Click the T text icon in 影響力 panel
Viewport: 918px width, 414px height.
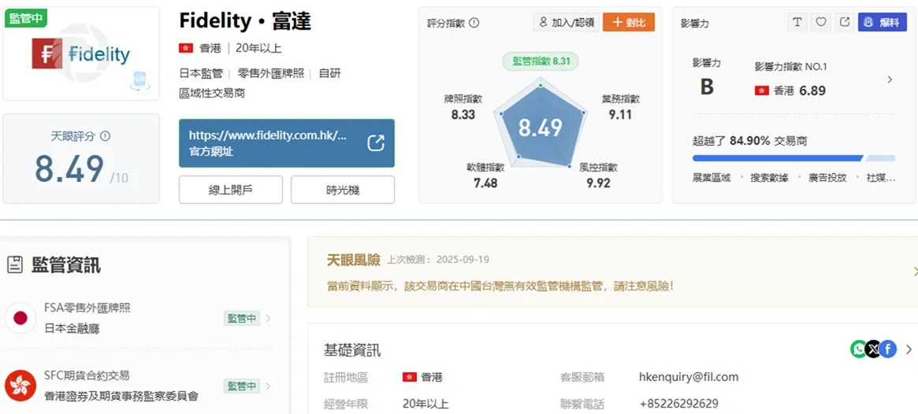tap(797, 21)
